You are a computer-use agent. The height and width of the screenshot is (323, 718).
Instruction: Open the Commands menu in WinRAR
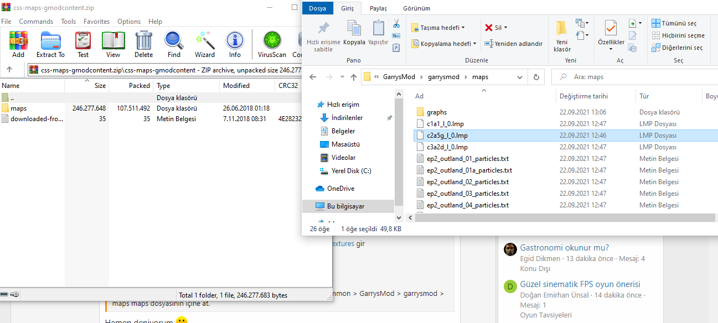point(36,21)
